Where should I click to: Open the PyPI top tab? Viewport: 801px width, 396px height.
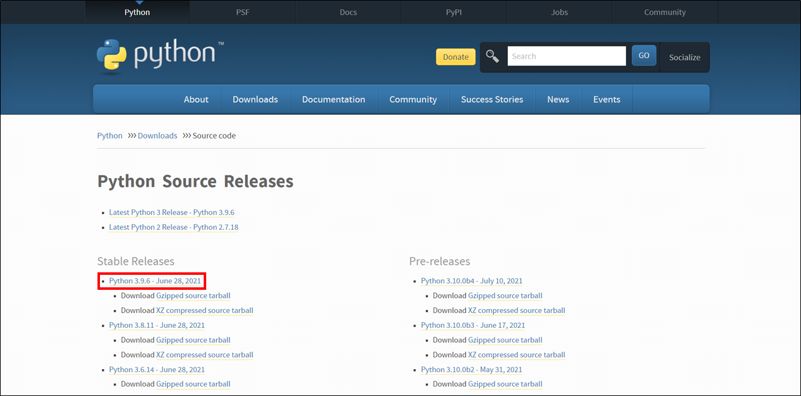pos(454,12)
